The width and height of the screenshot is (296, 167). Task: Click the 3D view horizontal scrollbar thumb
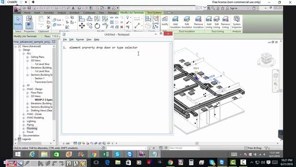[x=197, y=143]
